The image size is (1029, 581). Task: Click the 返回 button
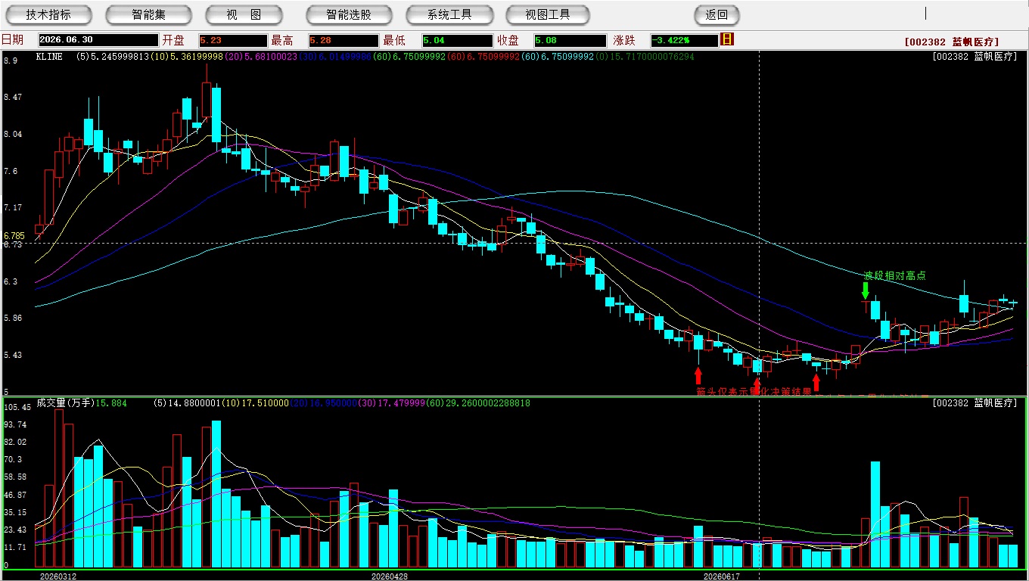click(x=717, y=14)
